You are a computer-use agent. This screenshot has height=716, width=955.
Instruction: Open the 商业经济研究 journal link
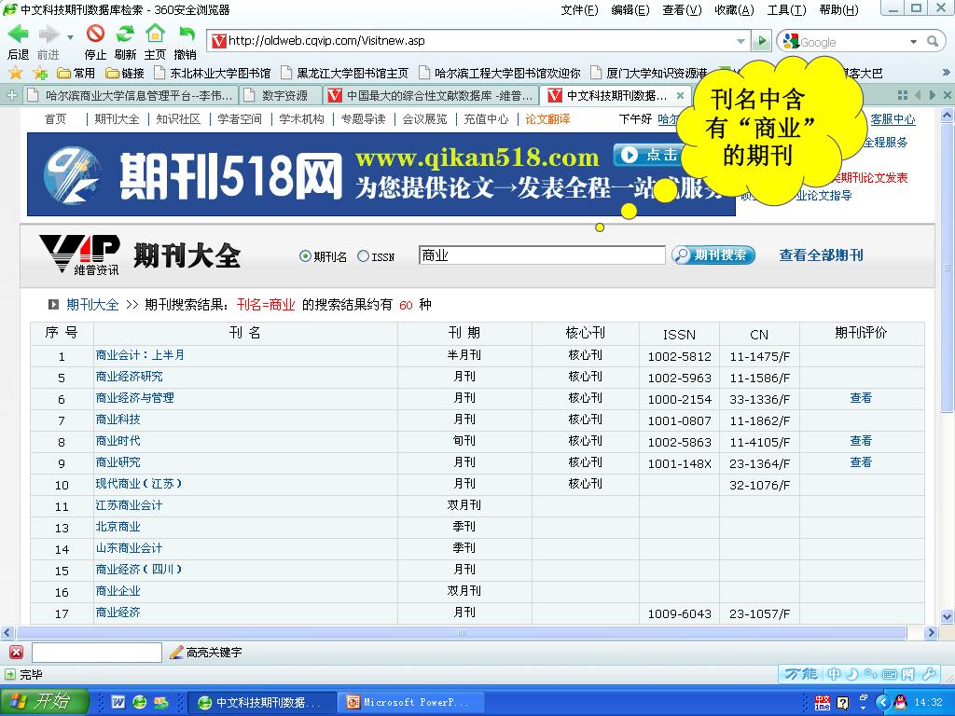click(129, 377)
